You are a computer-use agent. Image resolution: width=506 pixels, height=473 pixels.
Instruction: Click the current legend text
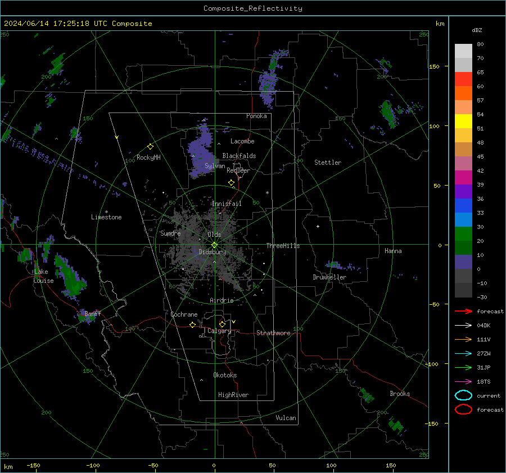[x=489, y=395]
